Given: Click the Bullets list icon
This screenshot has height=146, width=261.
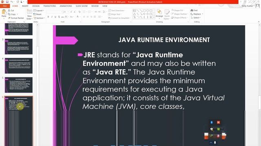Looking at the screenshot, I should pyautogui.click(x=84, y=12).
